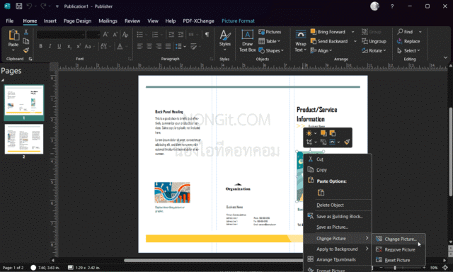Toggle Underline formatting
Screen dimensions: 453x272
(59, 46)
